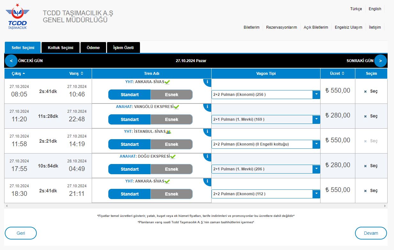Go to previous day with left arrow
The image size is (394, 250).
pyautogui.click(x=11, y=61)
